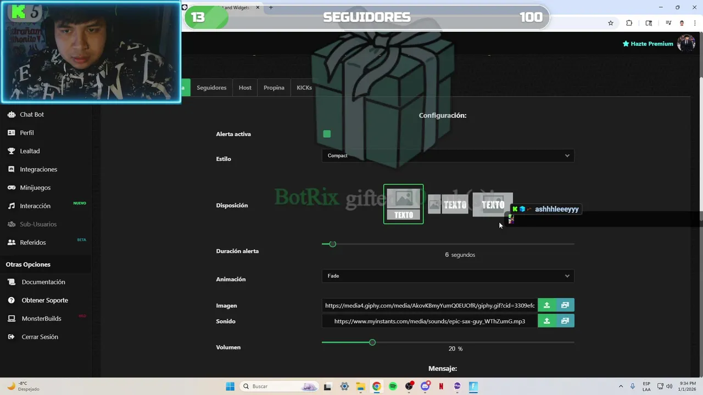Select the text-over-image Disposición layout

click(493, 205)
